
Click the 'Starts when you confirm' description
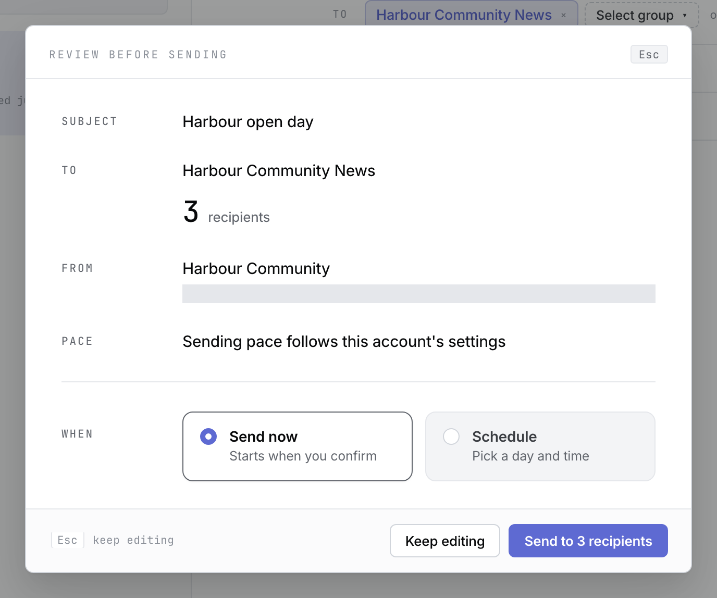point(303,456)
